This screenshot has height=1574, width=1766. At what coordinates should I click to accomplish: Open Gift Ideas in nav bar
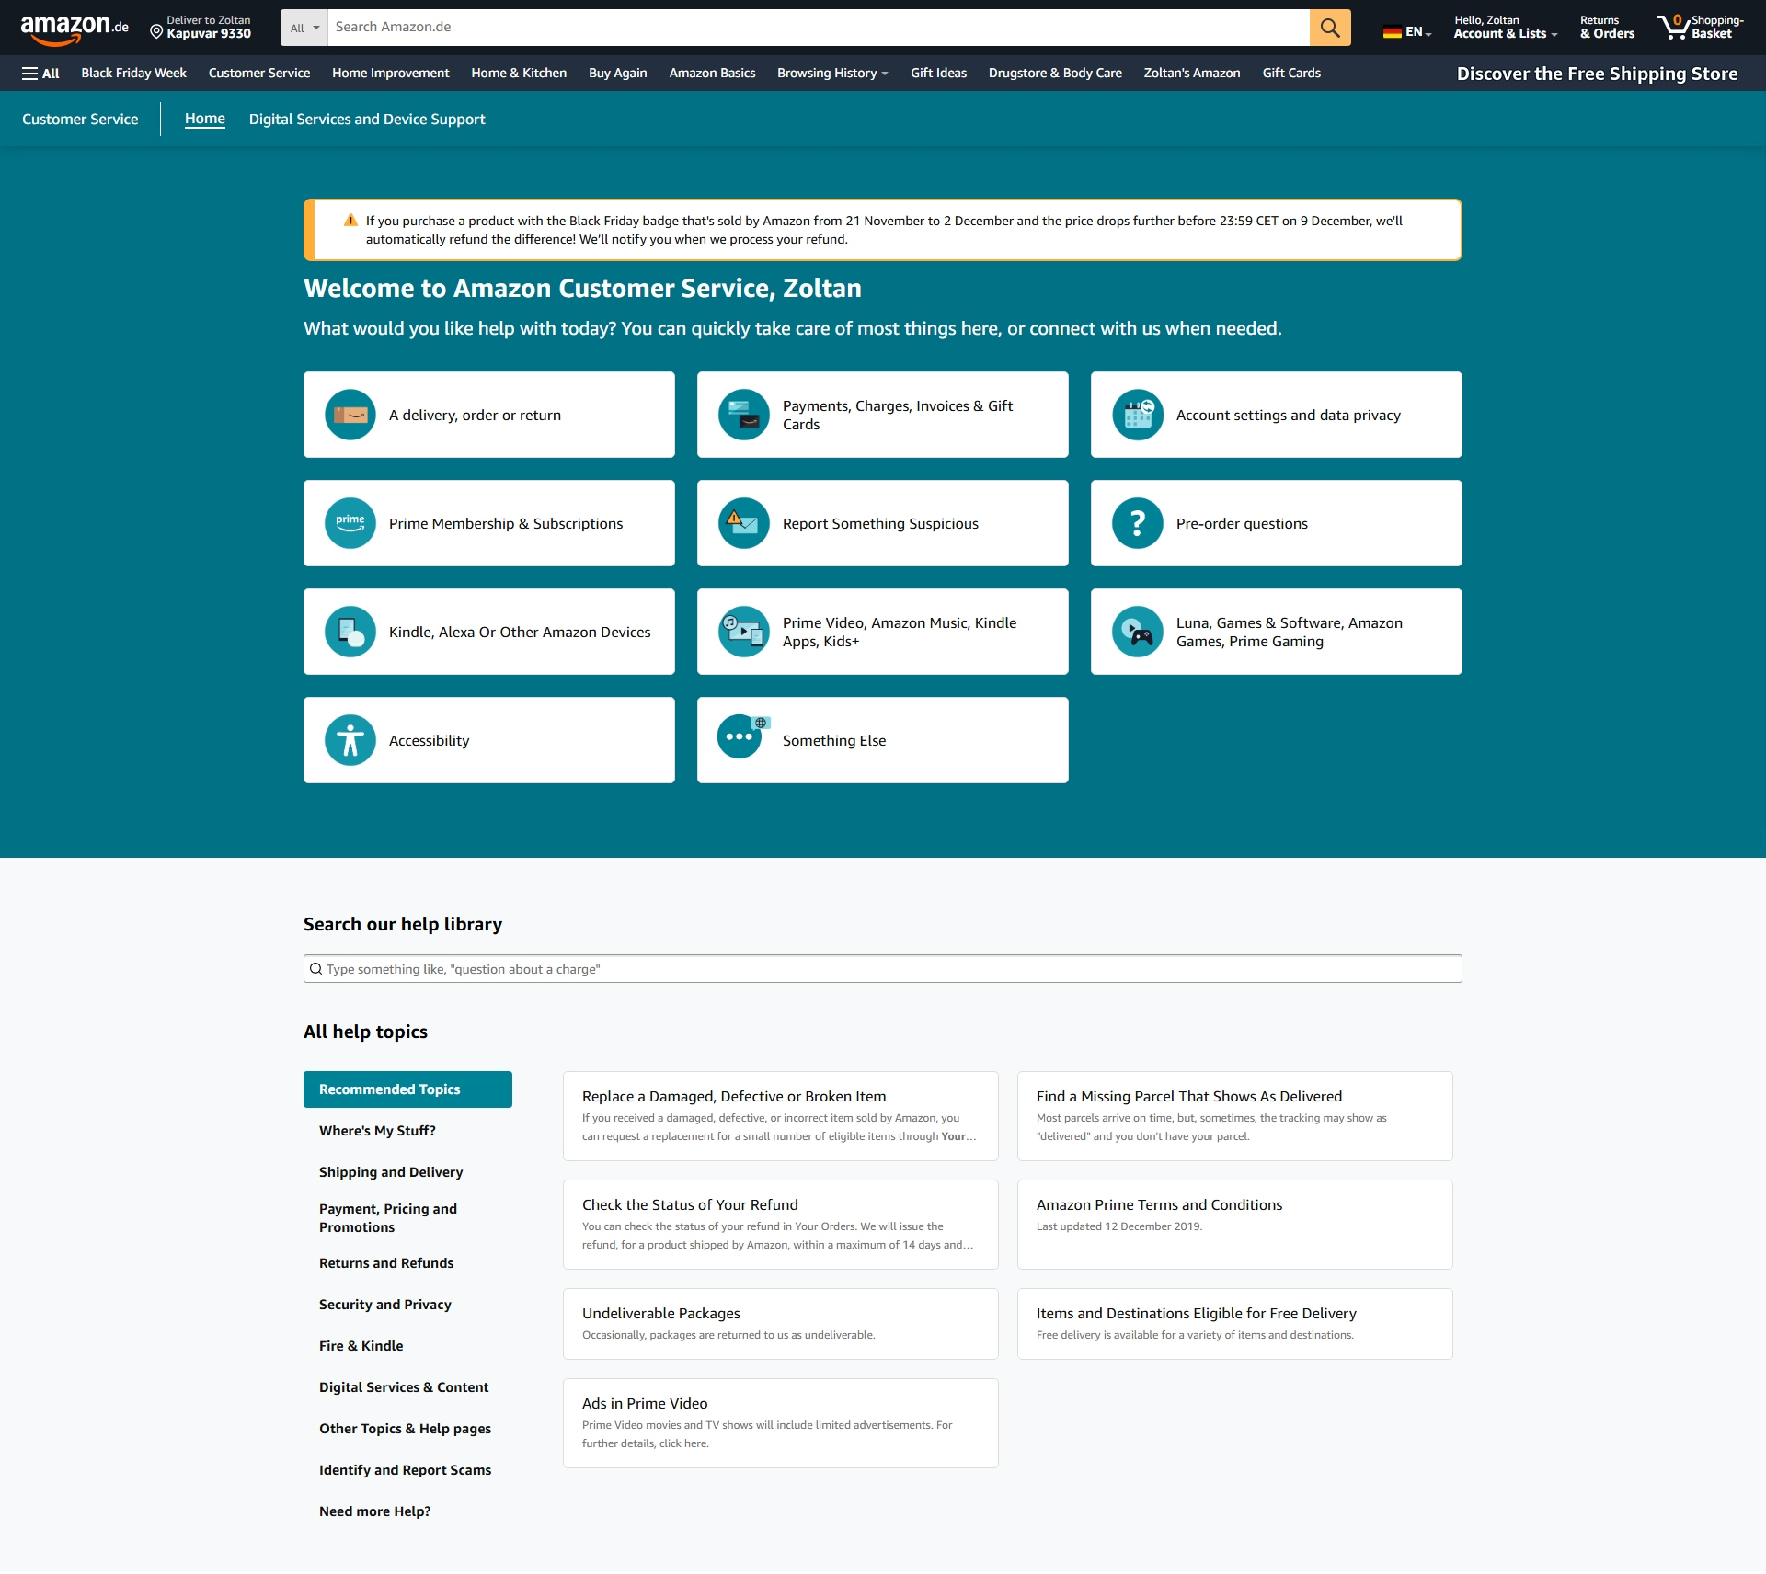pyautogui.click(x=938, y=74)
